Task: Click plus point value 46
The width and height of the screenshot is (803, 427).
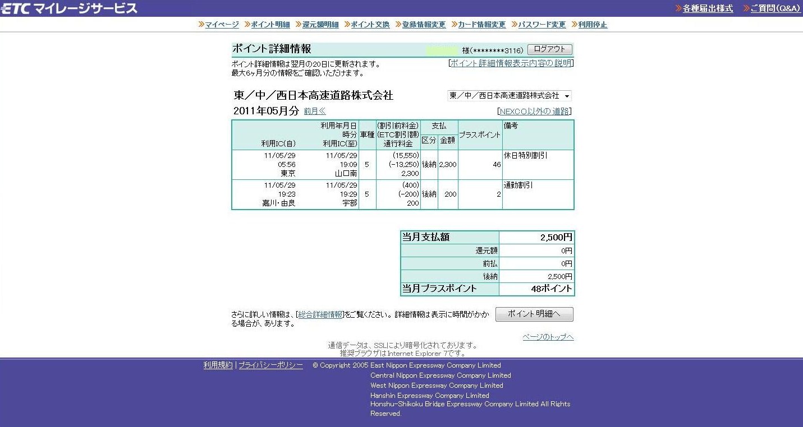Action: pyautogui.click(x=497, y=165)
